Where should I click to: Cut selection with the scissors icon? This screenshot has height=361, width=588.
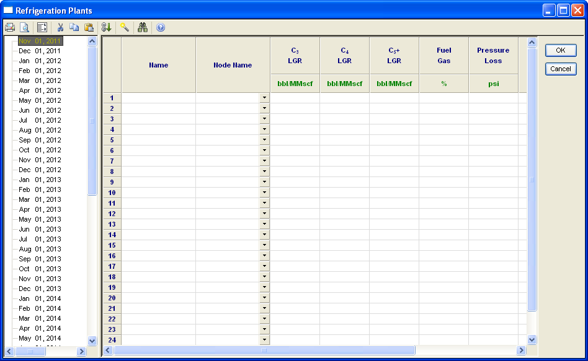coord(60,27)
